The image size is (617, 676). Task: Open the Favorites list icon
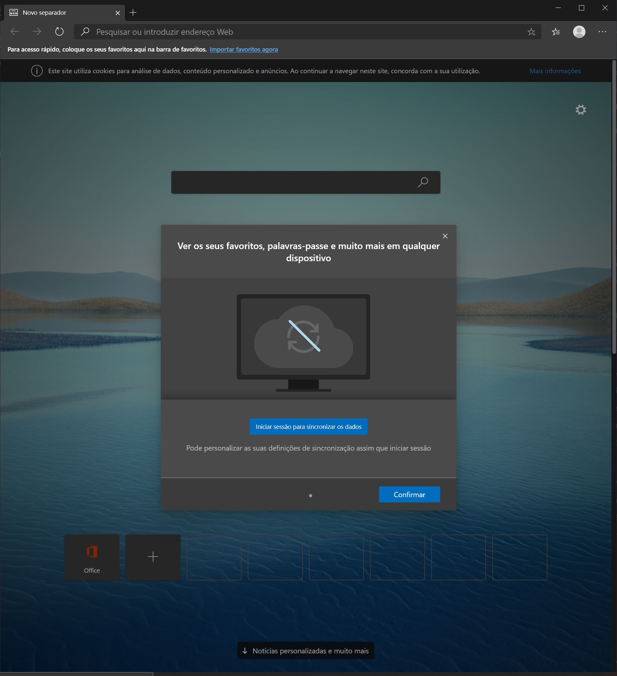point(556,32)
